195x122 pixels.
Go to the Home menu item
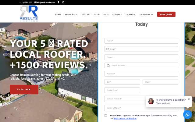58,15
